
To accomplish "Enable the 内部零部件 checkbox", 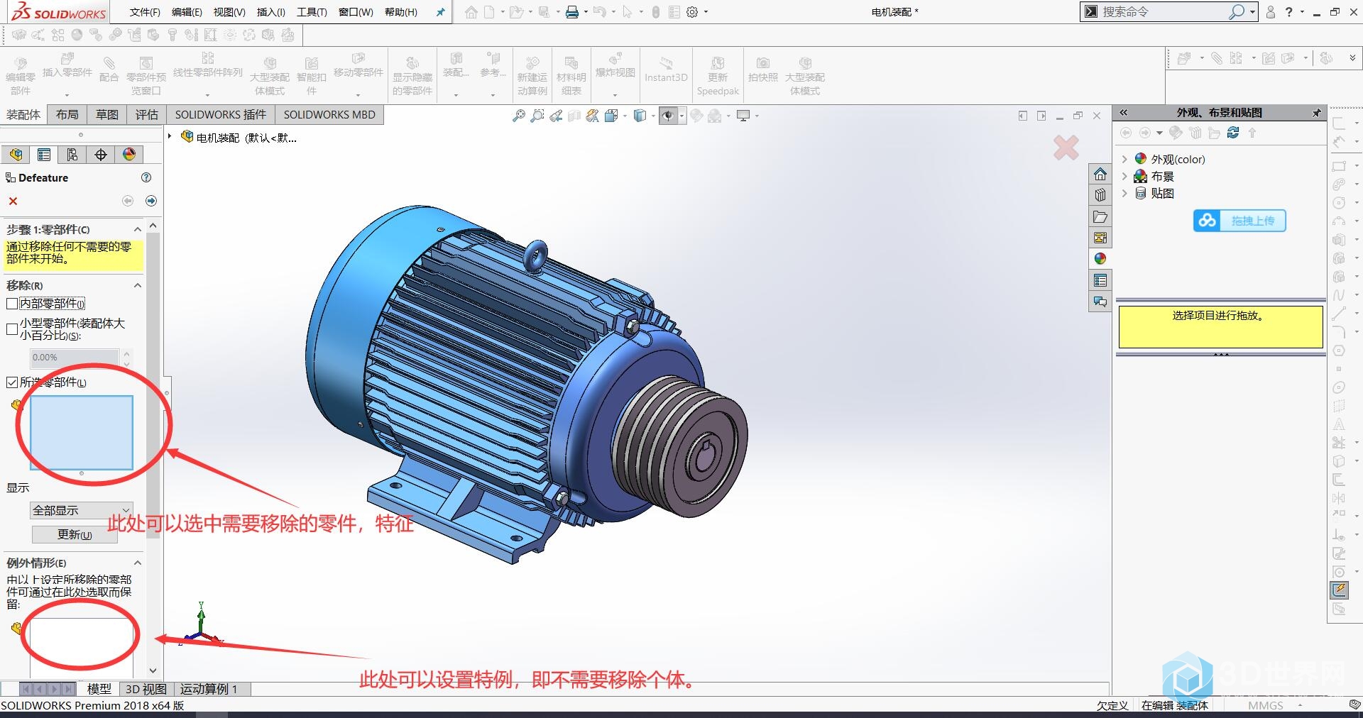I will point(12,304).
